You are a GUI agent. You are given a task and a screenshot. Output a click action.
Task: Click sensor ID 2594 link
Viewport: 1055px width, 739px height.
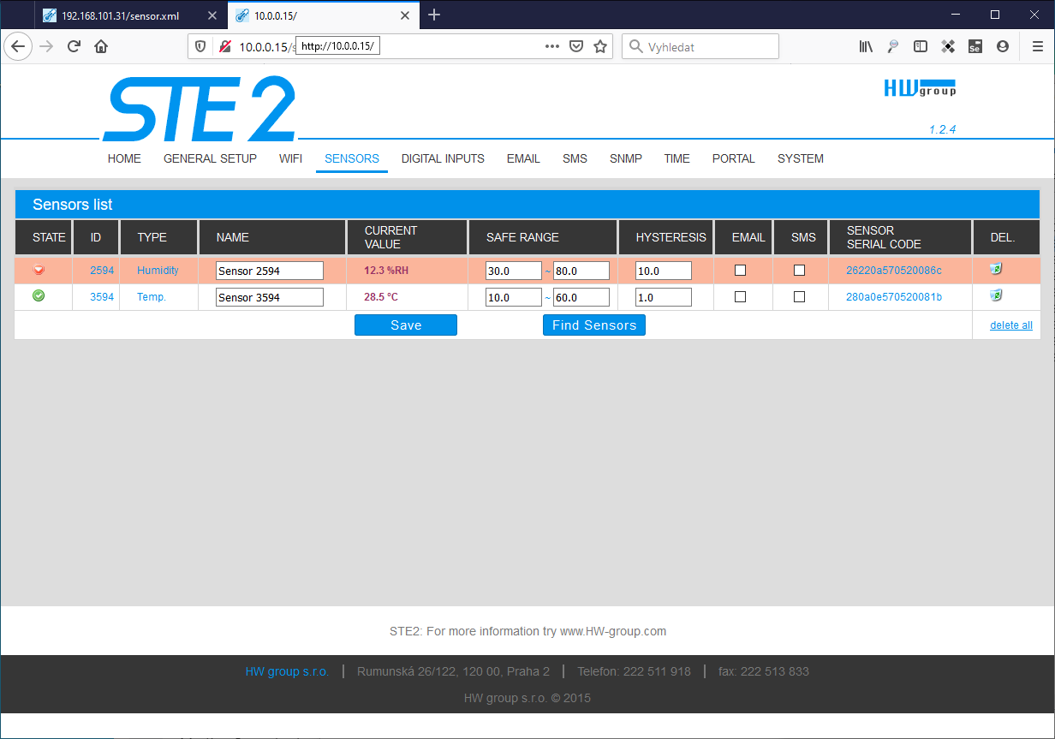(x=102, y=271)
